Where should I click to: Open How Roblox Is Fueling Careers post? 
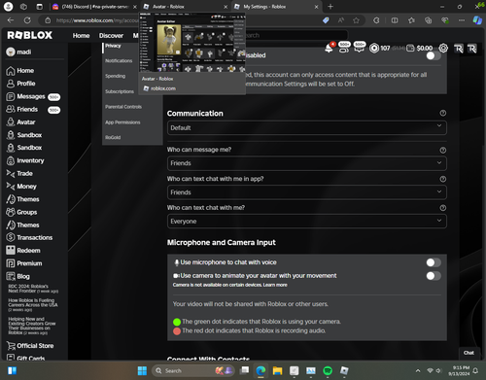coord(33,305)
